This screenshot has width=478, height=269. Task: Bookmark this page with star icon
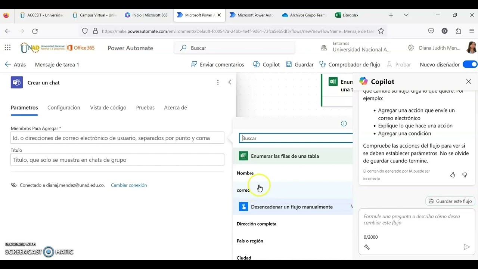click(381, 31)
